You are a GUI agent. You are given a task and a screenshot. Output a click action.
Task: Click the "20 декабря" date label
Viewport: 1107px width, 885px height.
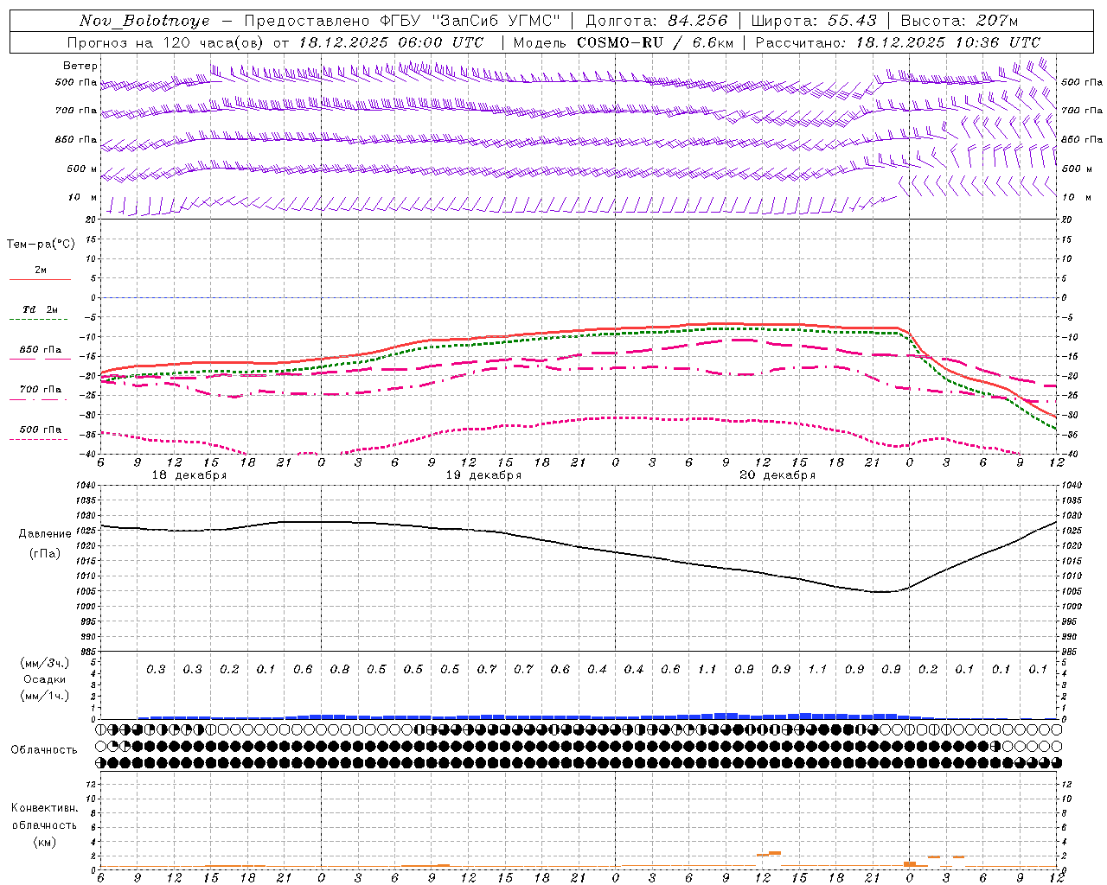pos(777,475)
